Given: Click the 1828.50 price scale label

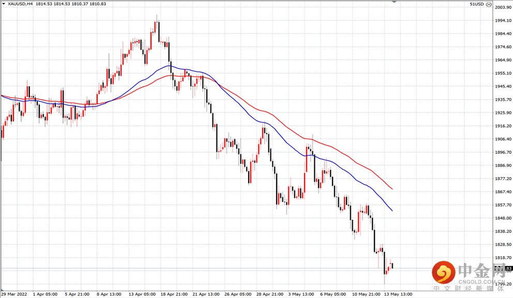Looking at the screenshot, I should coord(503,244).
